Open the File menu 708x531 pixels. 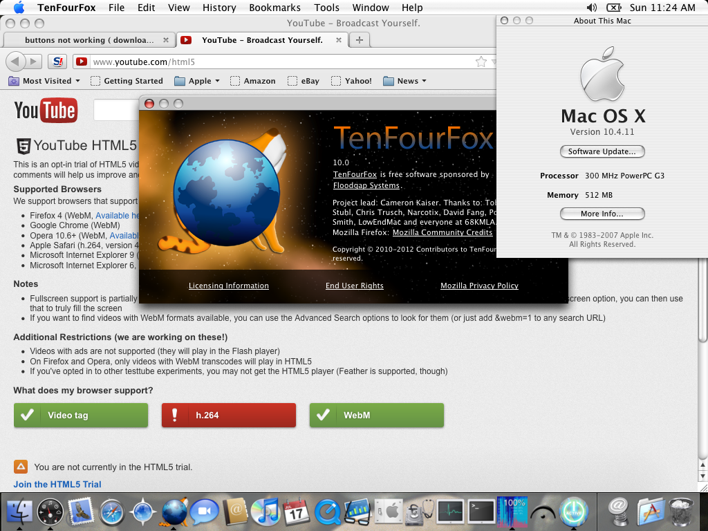(x=116, y=8)
